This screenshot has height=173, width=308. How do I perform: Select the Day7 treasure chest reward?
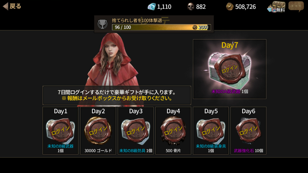click(229, 69)
